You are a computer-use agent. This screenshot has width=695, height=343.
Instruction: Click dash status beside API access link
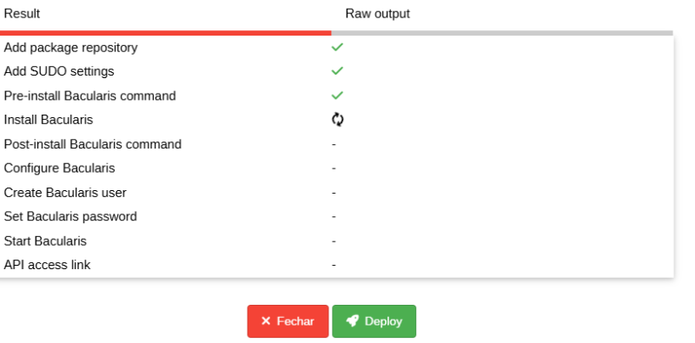[x=334, y=265]
